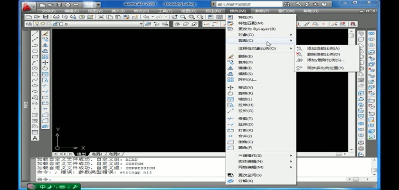Expand the 对象(O) submenu
The height and width of the screenshot is (190, 399).
[261, 35]
